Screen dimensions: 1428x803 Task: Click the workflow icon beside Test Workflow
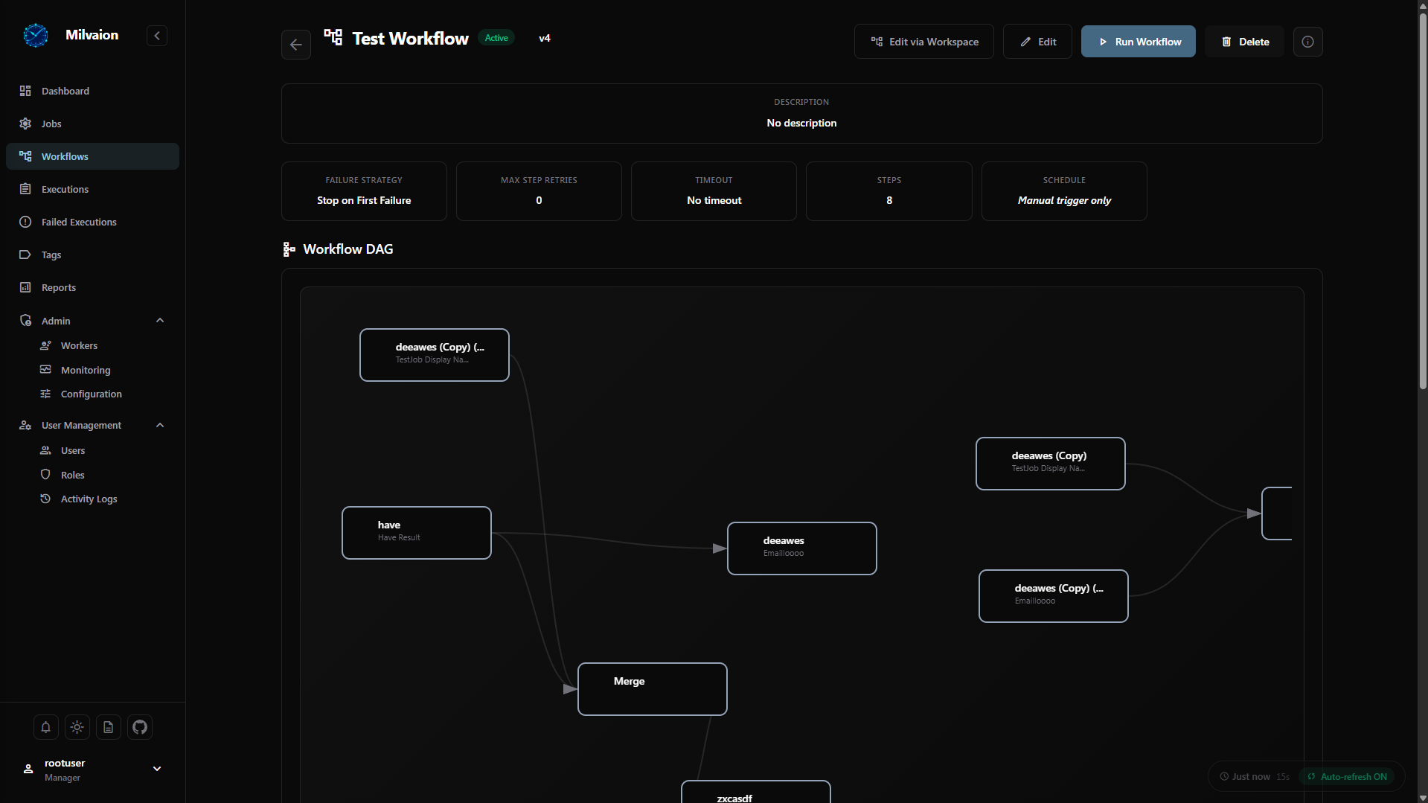333,36
